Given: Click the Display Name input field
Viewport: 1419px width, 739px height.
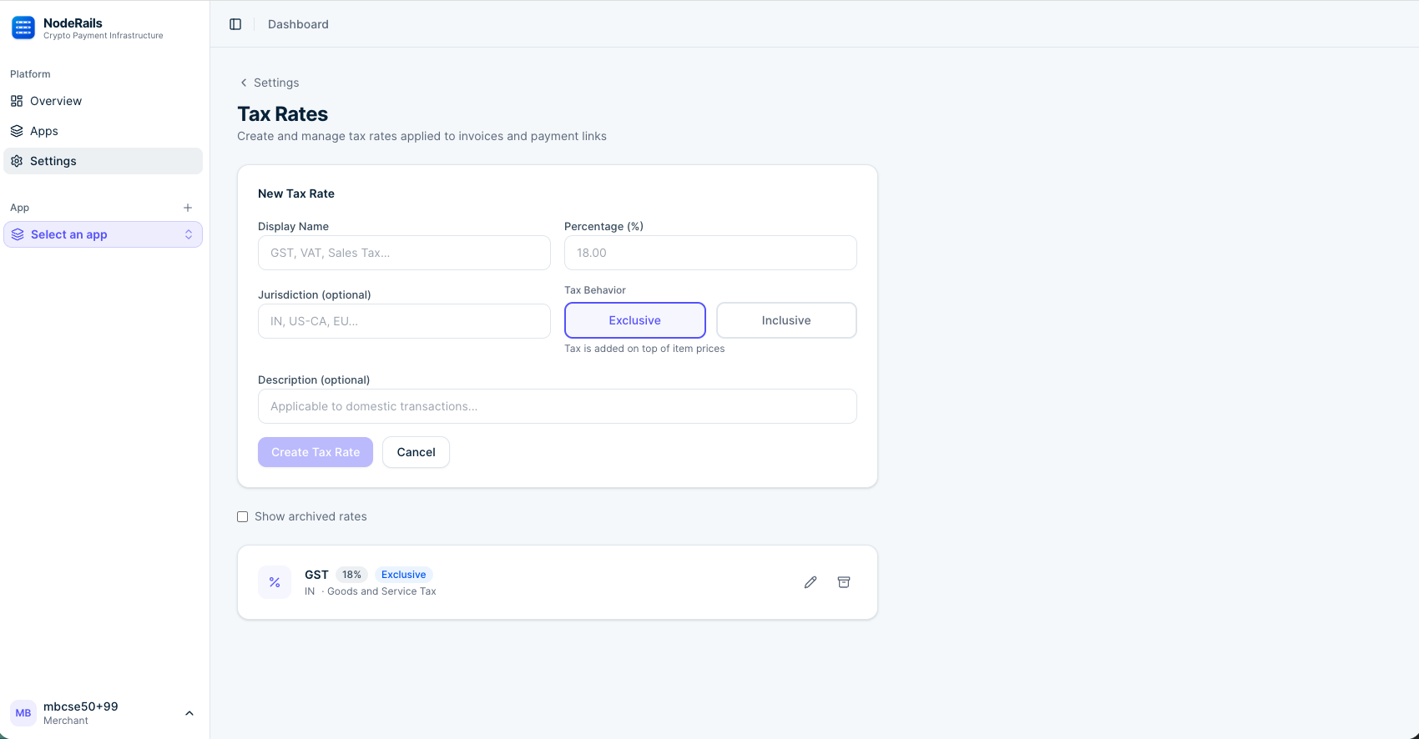Looking at the screenshot, I should pyautogui.click(x=404, y=253).
